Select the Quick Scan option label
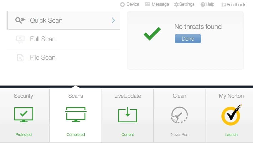Viewport: 253px width, 143px height. [46, 20]
